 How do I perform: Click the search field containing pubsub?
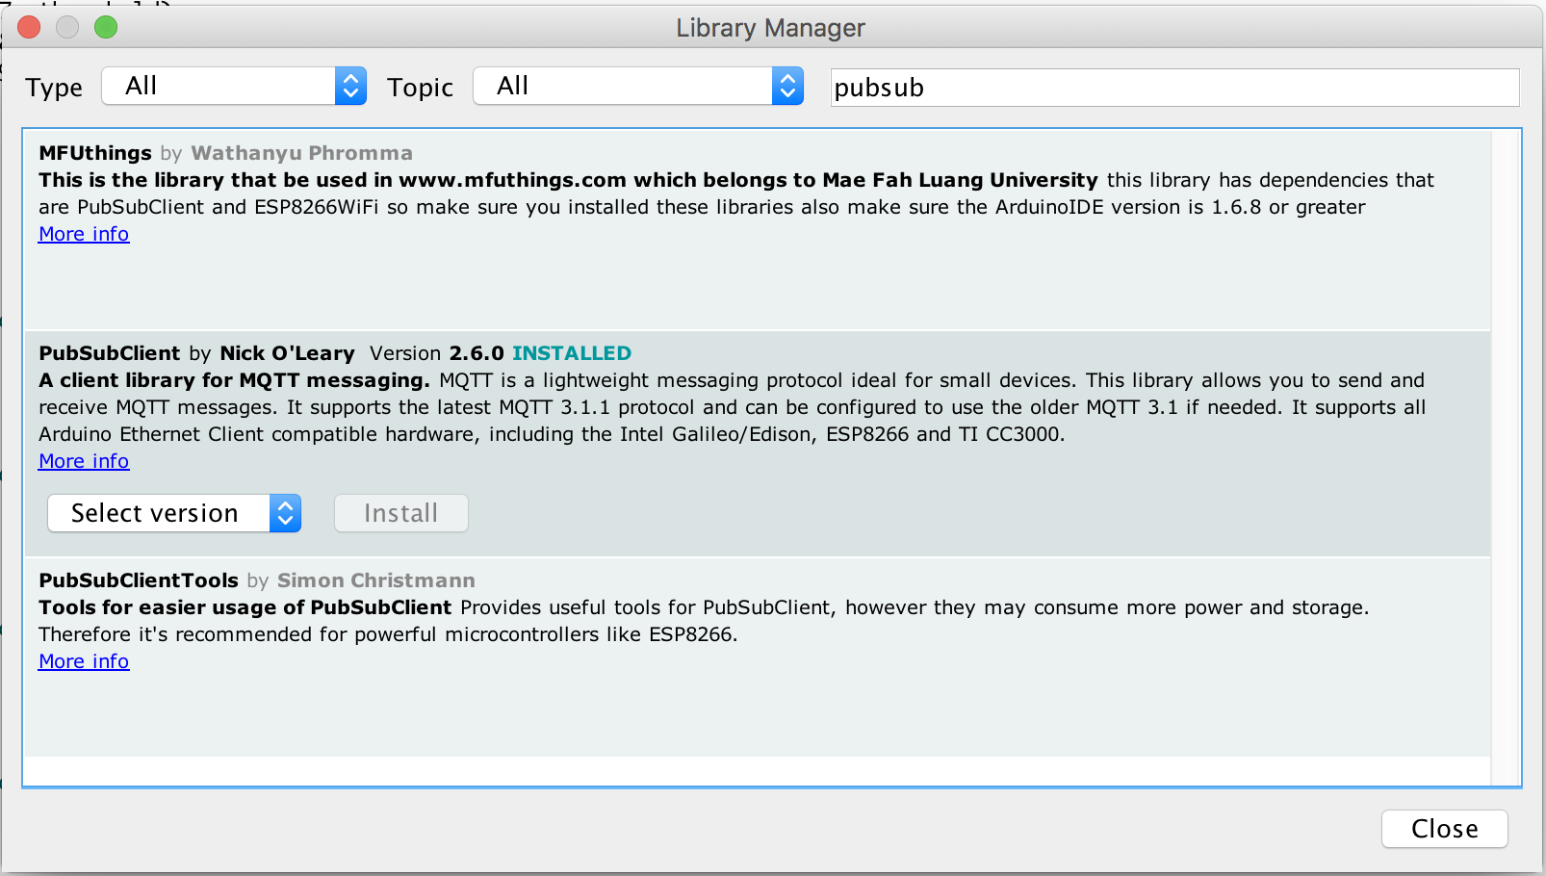point(1174,88)
